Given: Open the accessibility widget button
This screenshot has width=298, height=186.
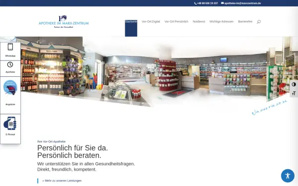Looking at the screenshot, I should coord(288,176).
